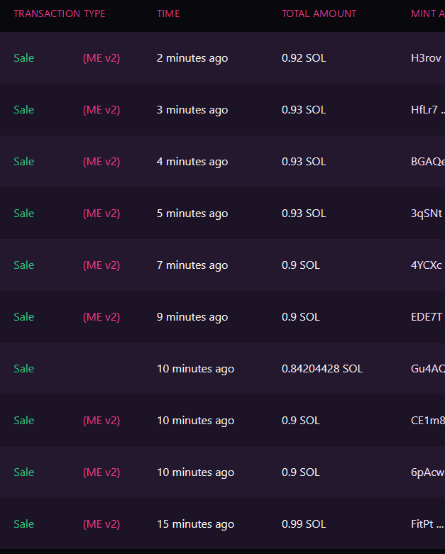
Task: Open mint address 4YCXc
Action: click(428, 265)
